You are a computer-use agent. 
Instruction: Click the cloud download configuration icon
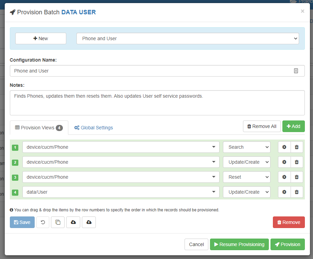[x=73, y=222]
